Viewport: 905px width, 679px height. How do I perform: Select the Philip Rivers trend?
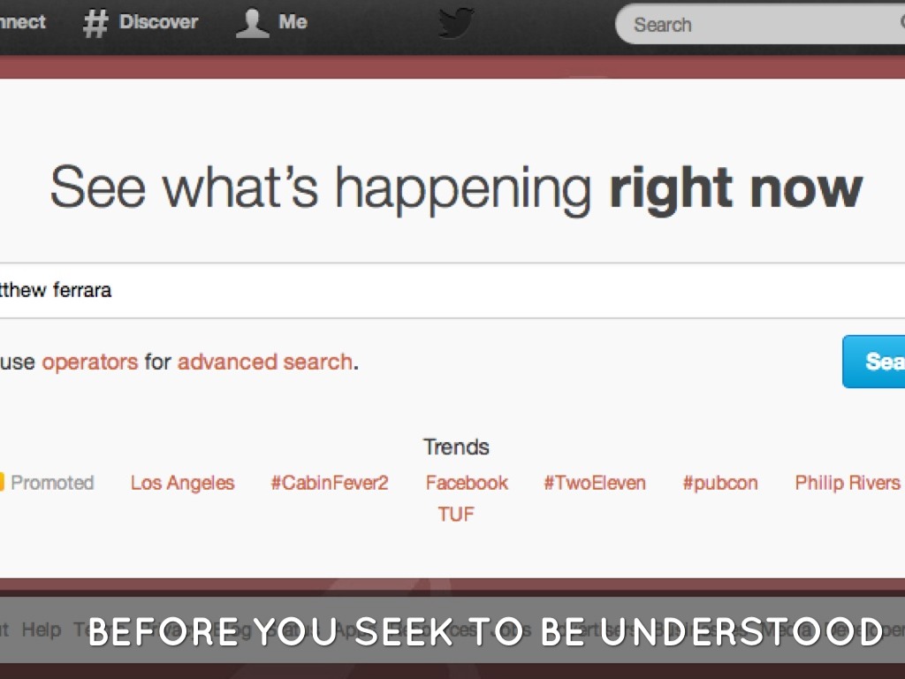coord(848,483)
